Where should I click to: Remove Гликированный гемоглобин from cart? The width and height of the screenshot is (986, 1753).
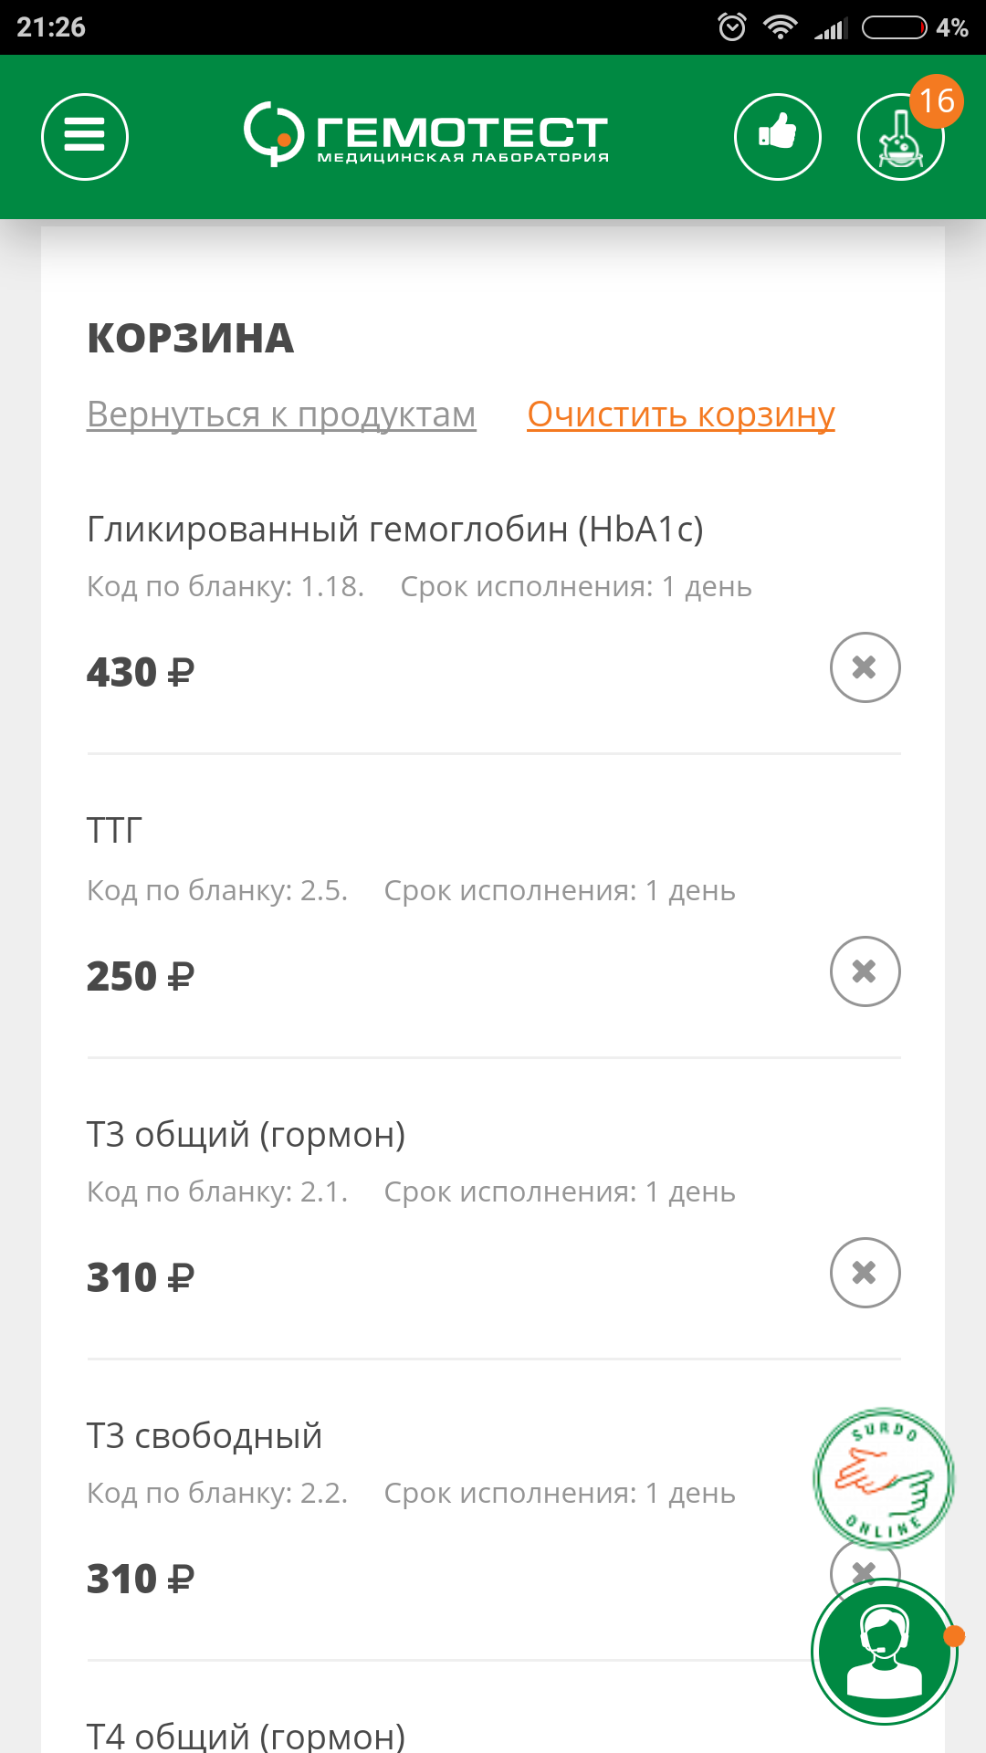[865, 667]
